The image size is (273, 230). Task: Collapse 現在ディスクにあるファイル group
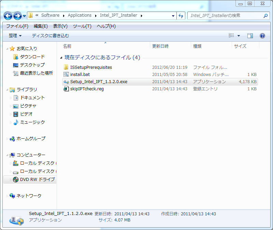click(x=61, y=58)
